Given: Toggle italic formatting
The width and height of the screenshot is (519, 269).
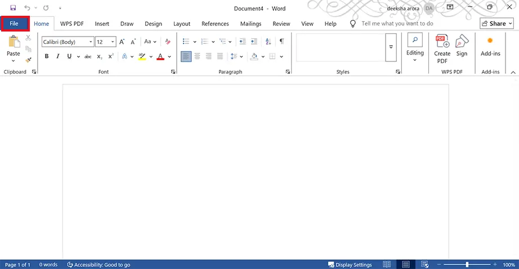Looking at the screenshot, I should (x=58, y=56).
